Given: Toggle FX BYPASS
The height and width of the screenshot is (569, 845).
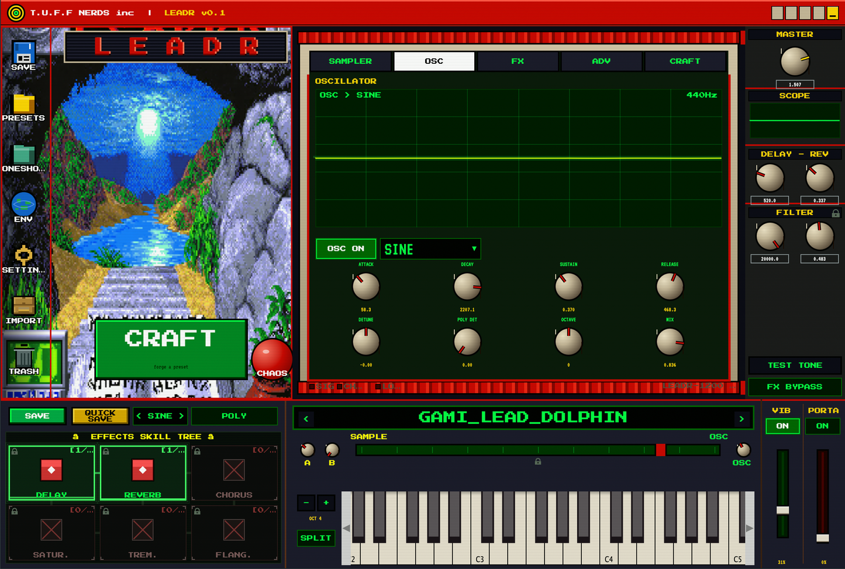Looking at the screenshot, I should [x=795, y=387].
